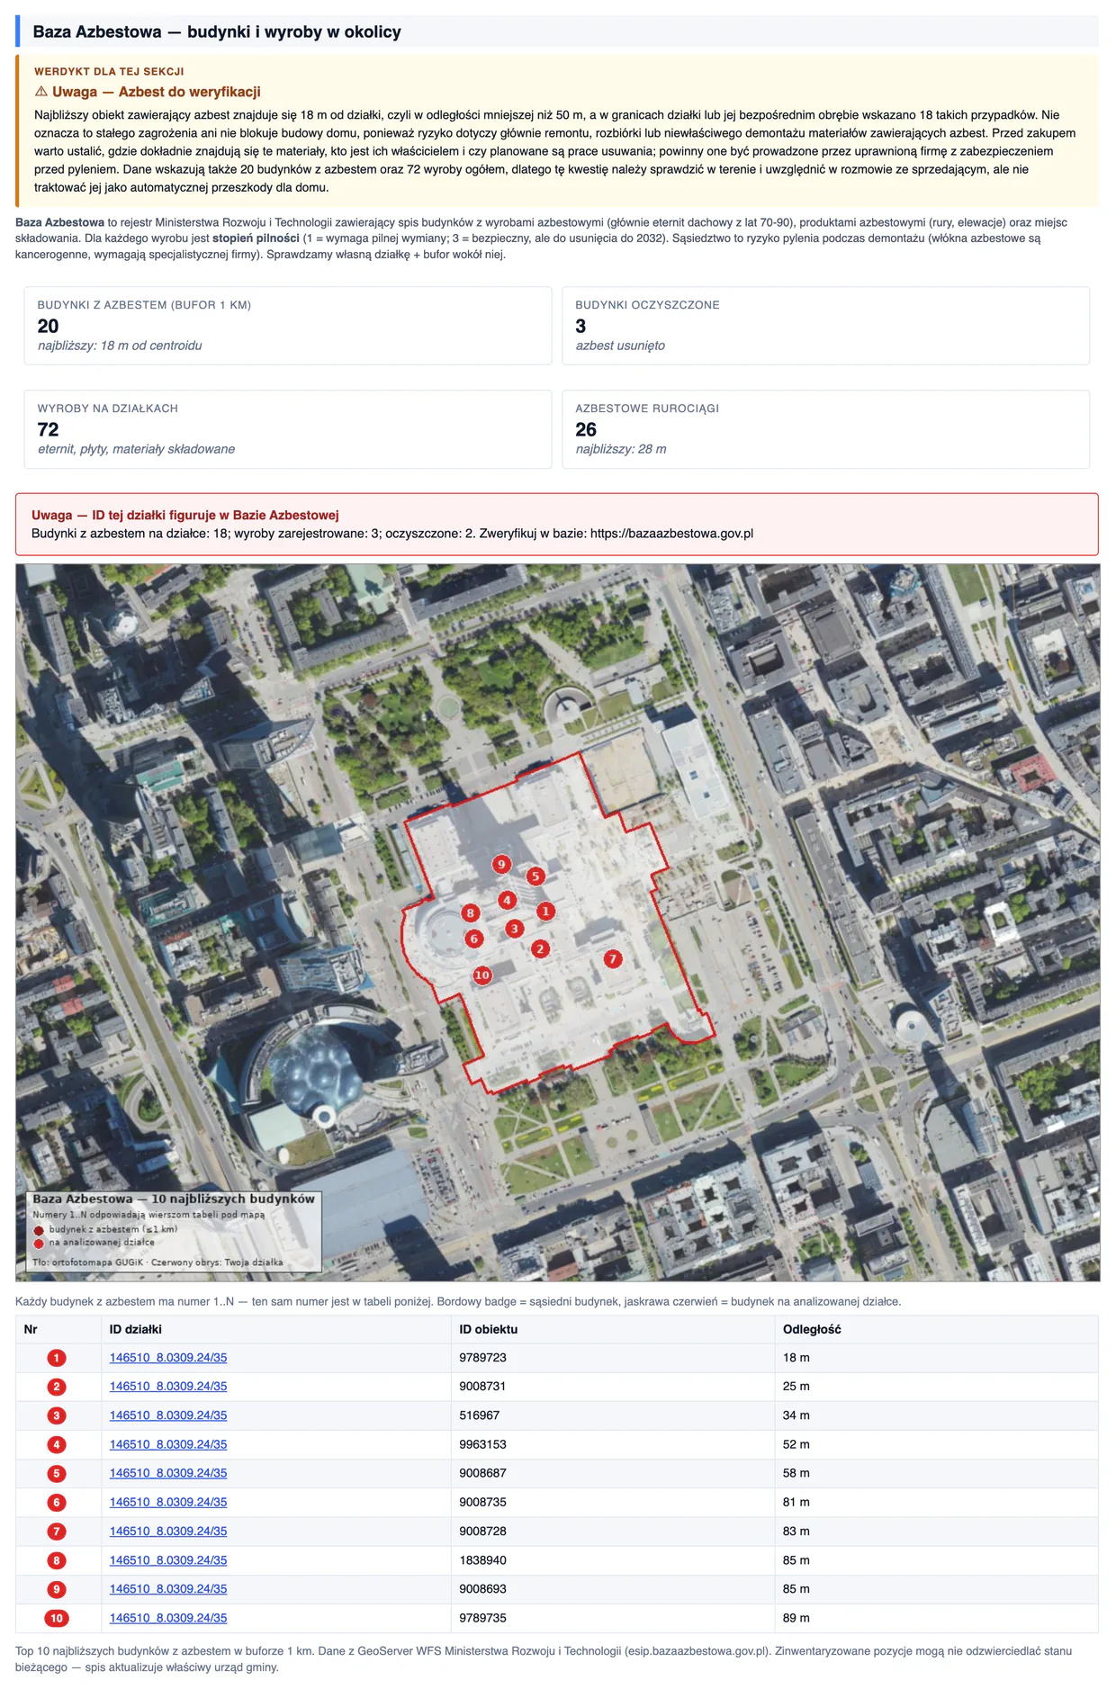Open parcel link for object 9008731

pyautogui.click(x=168, y=1386)
